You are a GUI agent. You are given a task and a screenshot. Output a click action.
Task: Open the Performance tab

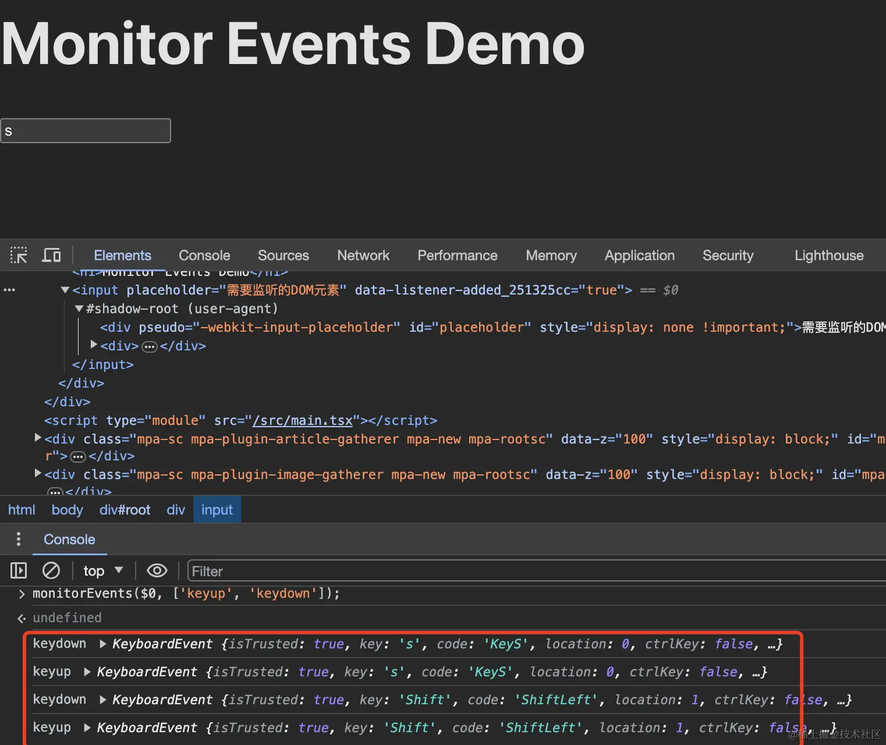(x=458, y=256)
